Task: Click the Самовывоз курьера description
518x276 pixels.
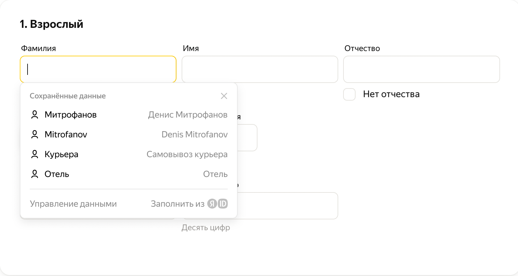Action: (x=187, y=154)
